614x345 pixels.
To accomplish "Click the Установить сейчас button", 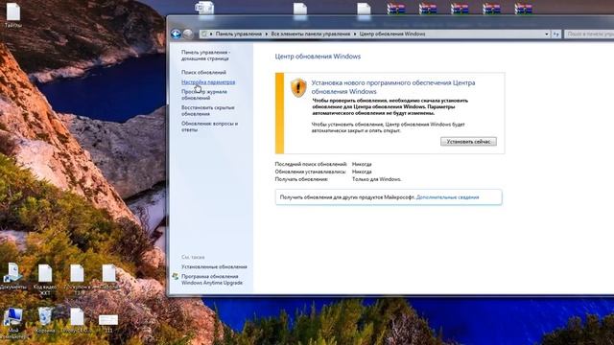I will coord(468,142).
